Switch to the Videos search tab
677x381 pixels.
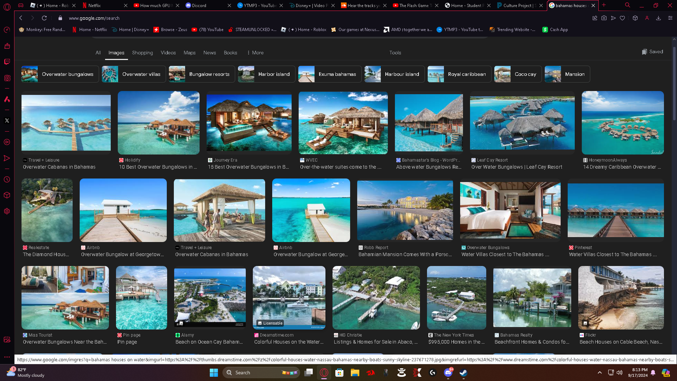168,53
